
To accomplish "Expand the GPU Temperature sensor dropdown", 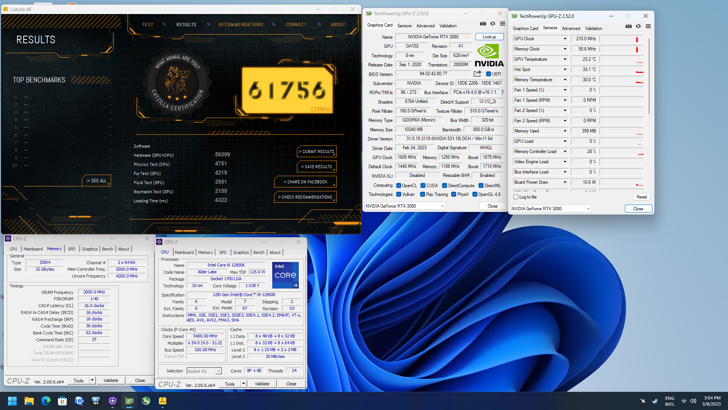I will tap(565, 59).
